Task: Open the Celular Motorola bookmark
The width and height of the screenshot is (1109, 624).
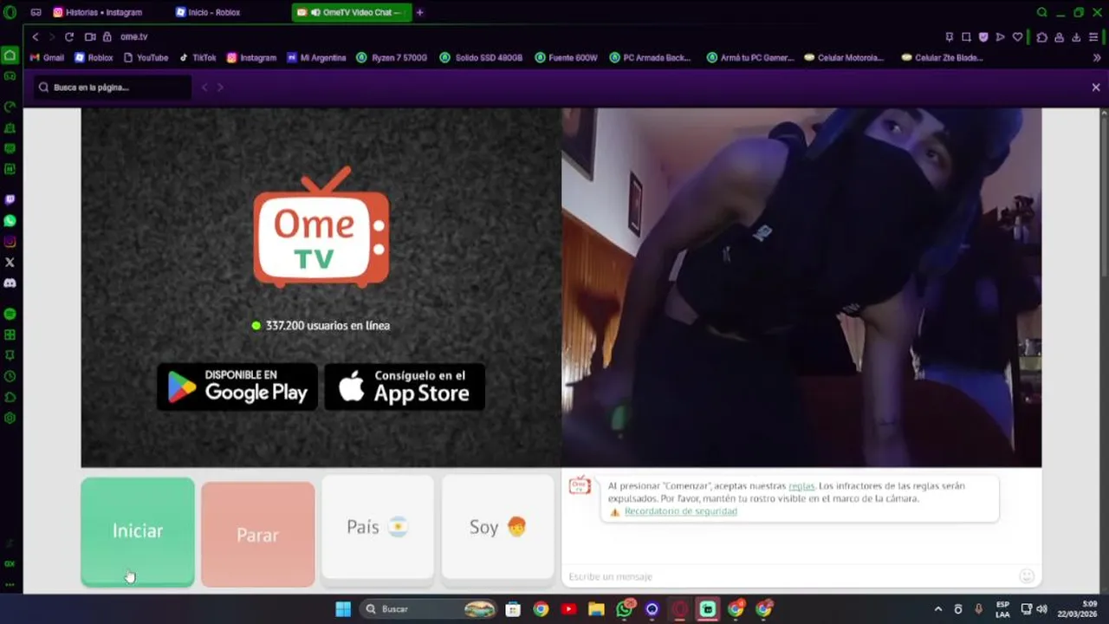Action: (845, 57)
